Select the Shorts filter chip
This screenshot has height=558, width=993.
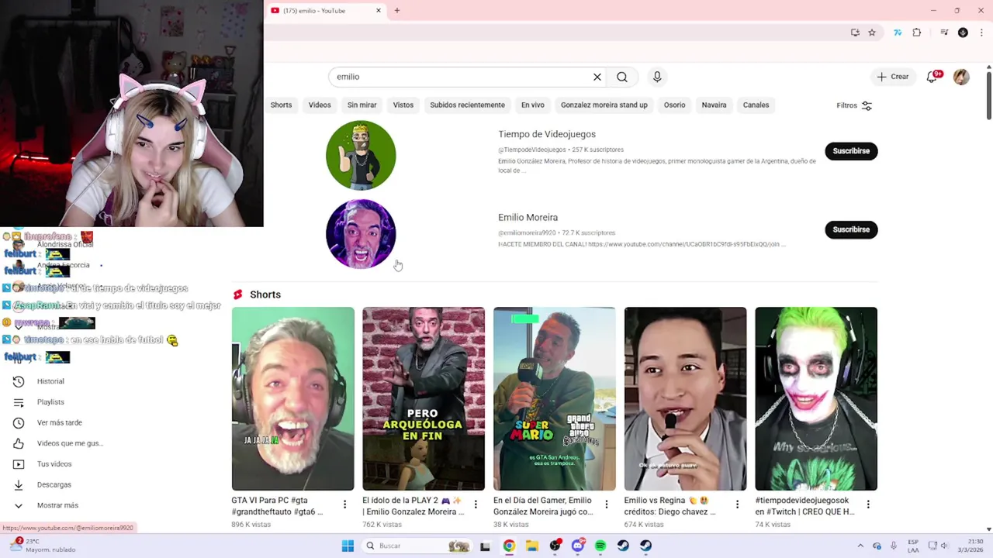tap(281, 105)
